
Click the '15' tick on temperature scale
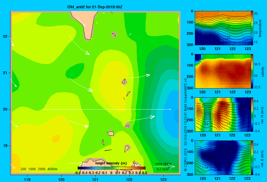(256, 42)
